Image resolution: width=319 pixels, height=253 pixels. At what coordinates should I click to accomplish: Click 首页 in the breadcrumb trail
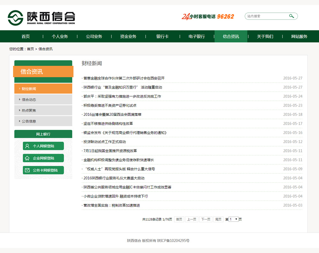(30, 49)
